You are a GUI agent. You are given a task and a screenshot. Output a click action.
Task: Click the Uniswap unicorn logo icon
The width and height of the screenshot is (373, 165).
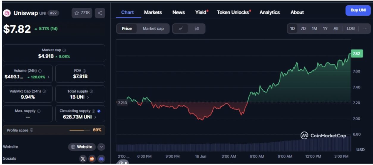[7, 13]
